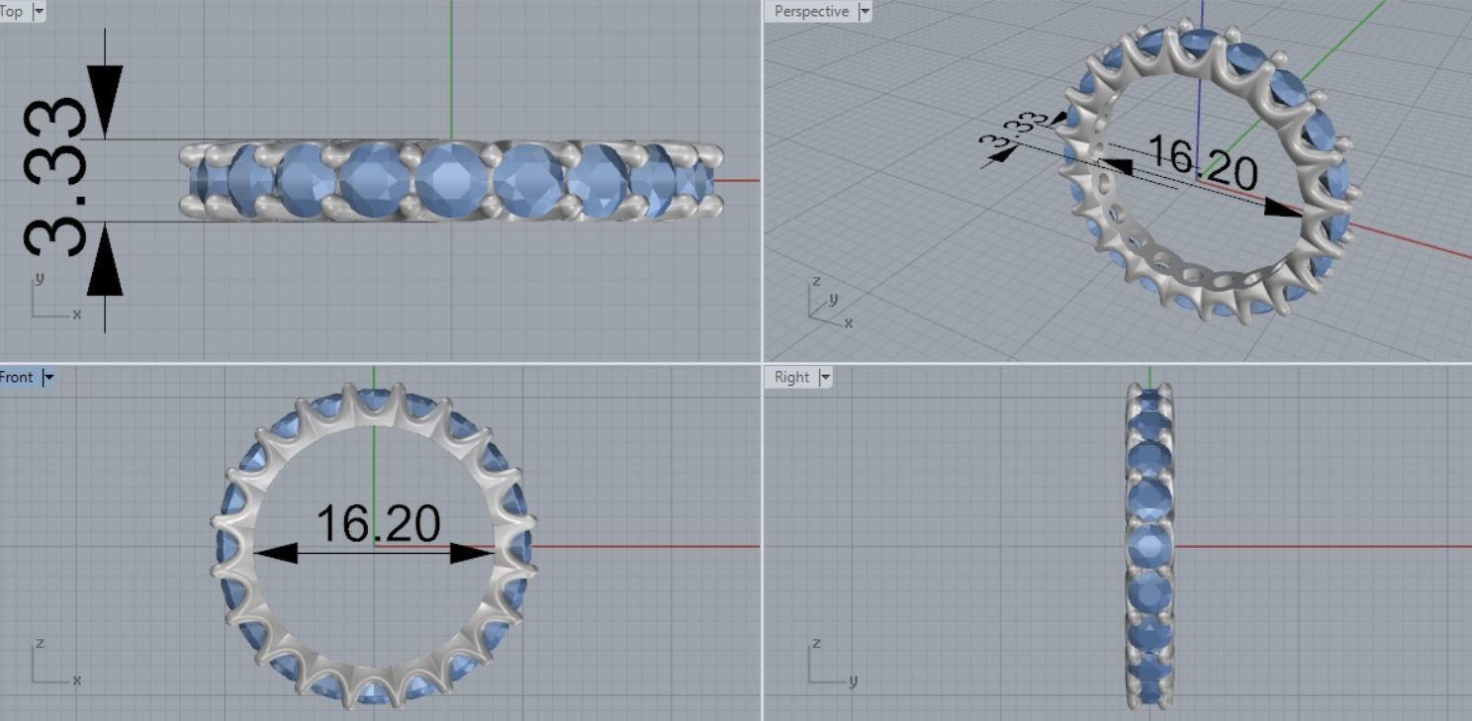Select the Perspective viewport title label
The image size is (1472, 721).
point(811,11)
